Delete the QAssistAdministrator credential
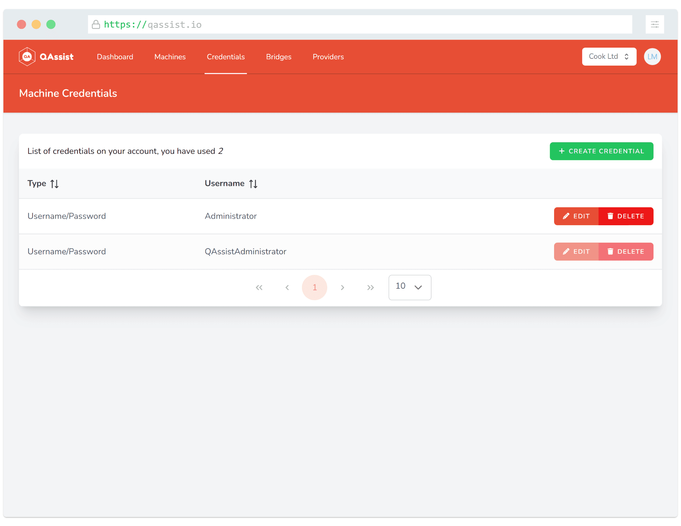The height and width of the screenshot is (526, 681). click(x=626, y=252)
